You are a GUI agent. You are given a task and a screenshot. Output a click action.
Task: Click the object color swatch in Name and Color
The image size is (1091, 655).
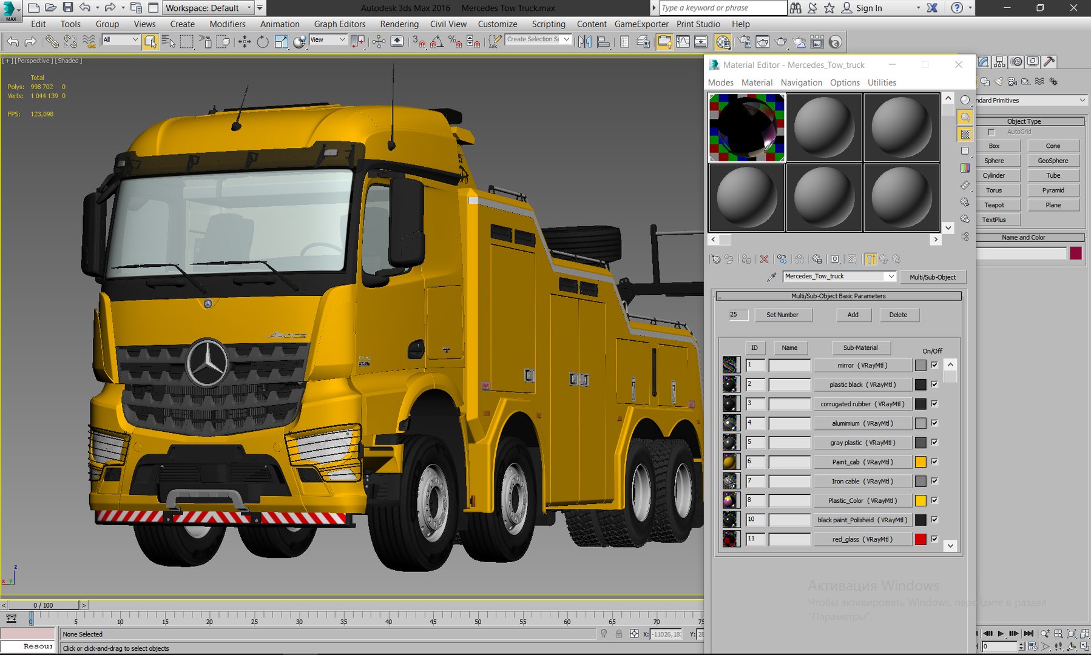tap(1076, 253)
